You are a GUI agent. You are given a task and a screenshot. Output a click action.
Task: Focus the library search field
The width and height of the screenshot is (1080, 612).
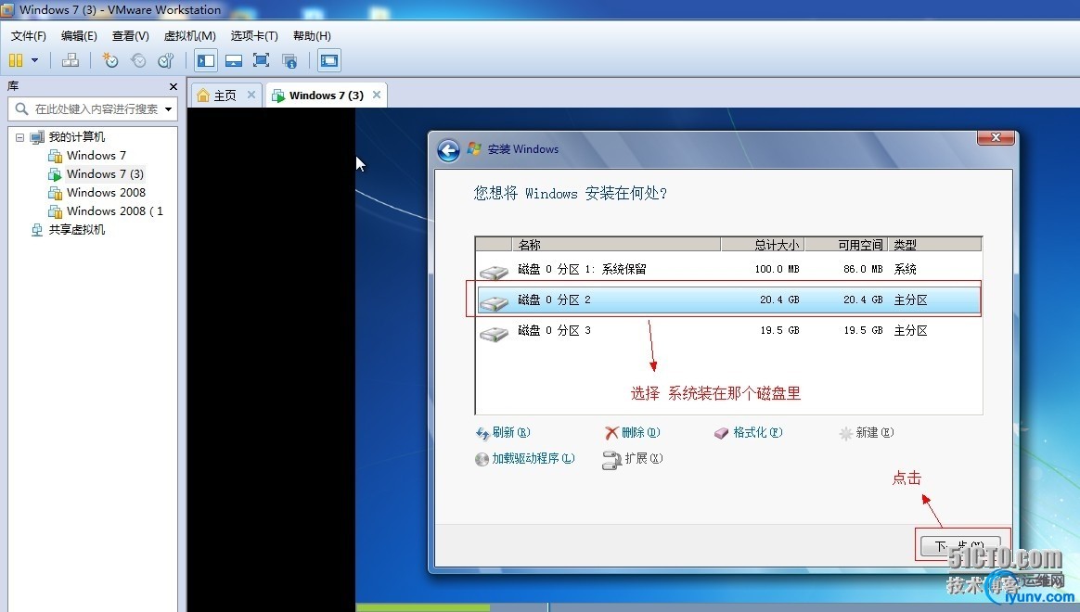pos(90,108)
